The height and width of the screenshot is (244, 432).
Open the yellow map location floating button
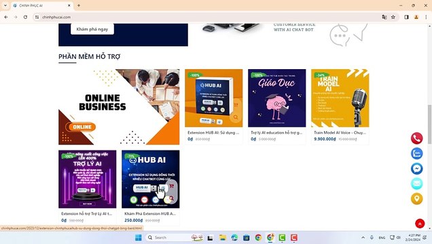pos(416,199)
